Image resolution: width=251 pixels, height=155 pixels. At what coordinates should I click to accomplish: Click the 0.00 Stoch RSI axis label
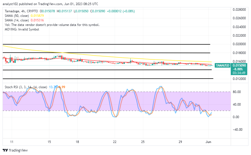(x=236, y=117)
